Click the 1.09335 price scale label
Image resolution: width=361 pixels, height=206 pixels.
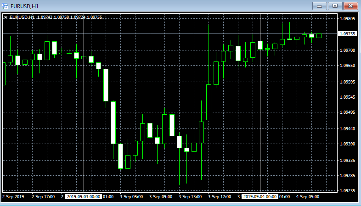pyautogui.click(x=347, y=160)
